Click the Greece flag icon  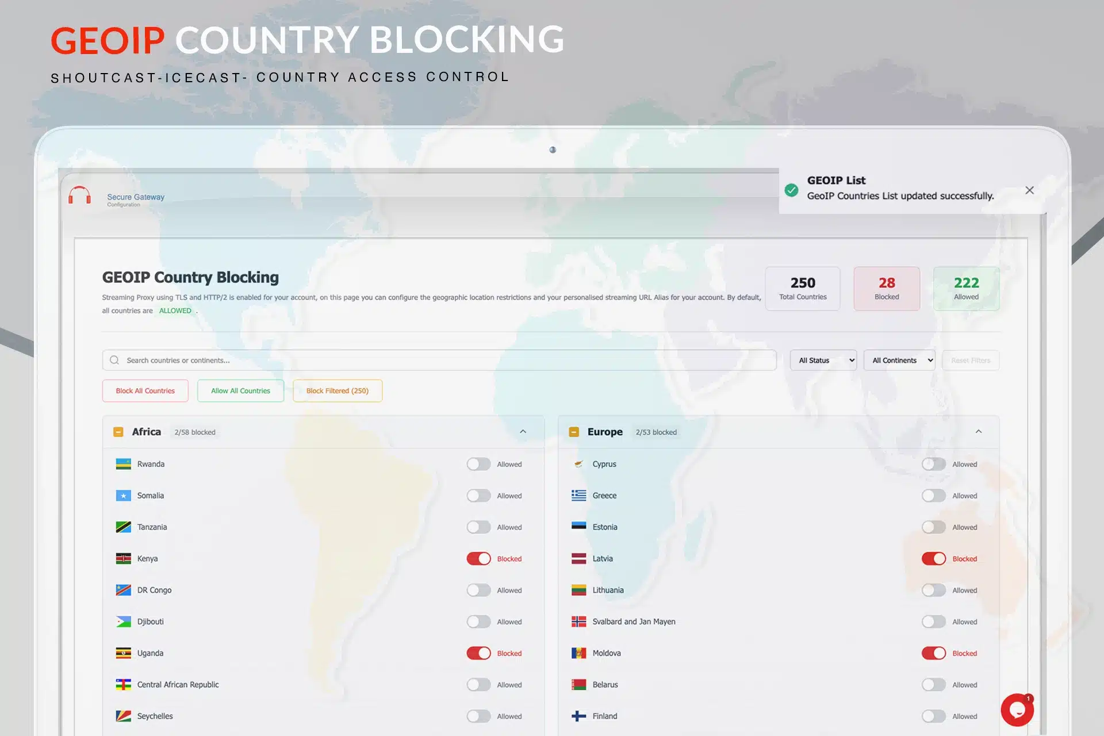pos(578,496)
